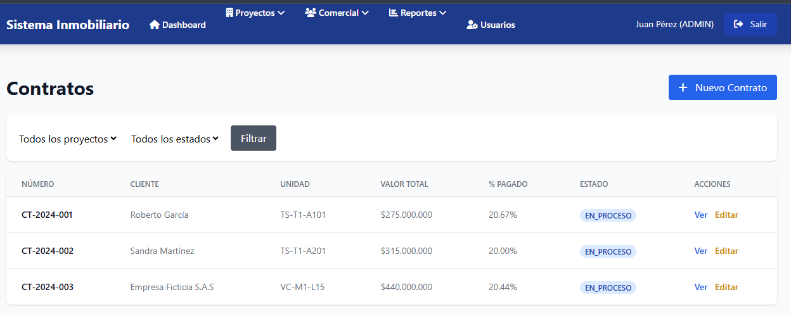The height and width of the screenshot is (316, 791).
Task: Expand the Proyectos menu chevron
Action: click(x=281, y=12)
